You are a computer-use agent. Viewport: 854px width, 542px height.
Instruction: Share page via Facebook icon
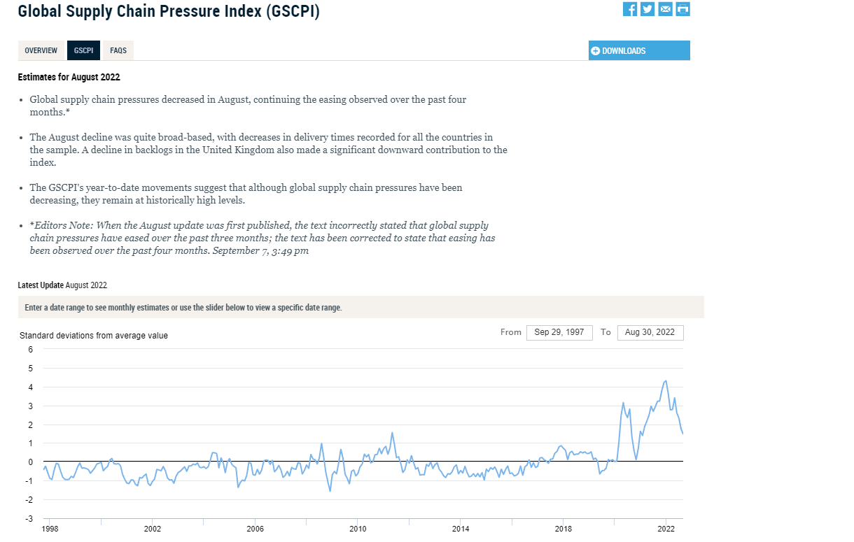(x=630, y=9)
